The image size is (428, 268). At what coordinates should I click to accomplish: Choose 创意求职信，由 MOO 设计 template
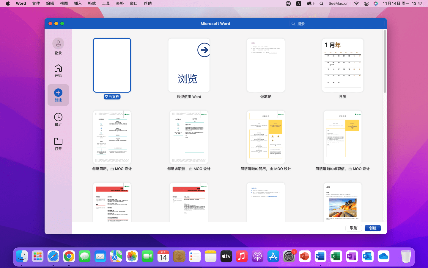(x=189, y=137)
